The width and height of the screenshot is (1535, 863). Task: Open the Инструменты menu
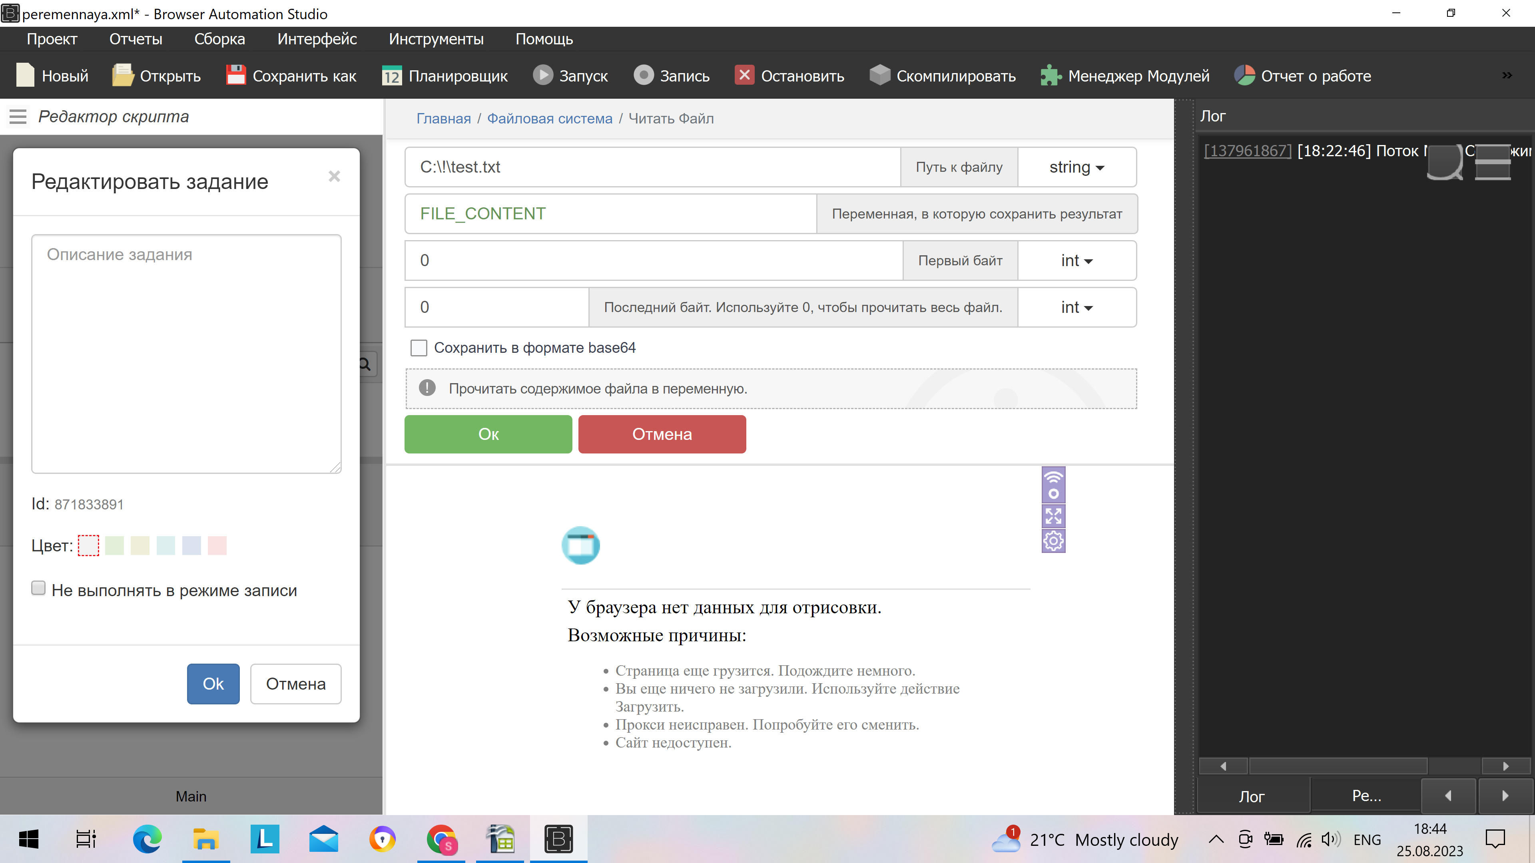click(x=436, y=39)
